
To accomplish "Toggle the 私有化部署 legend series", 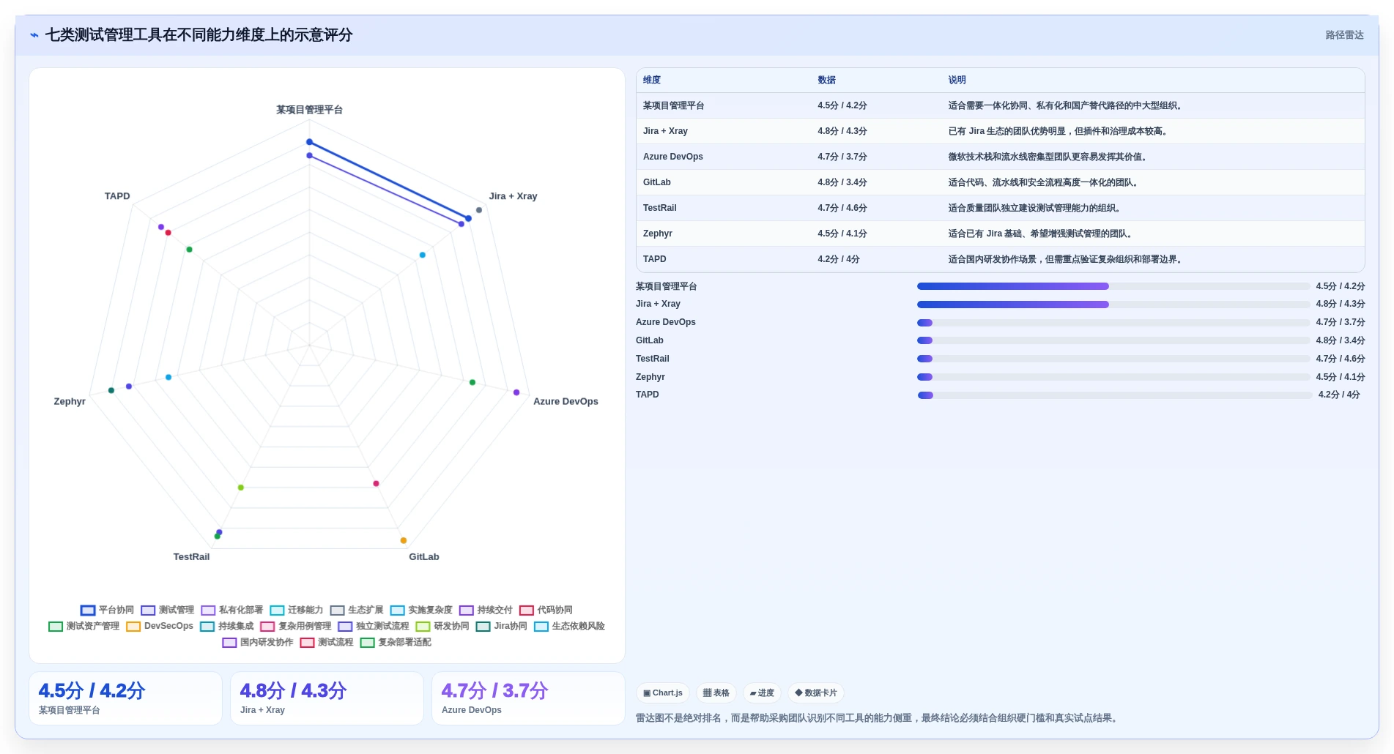I will pyautogui.click(x=231, y=610).
